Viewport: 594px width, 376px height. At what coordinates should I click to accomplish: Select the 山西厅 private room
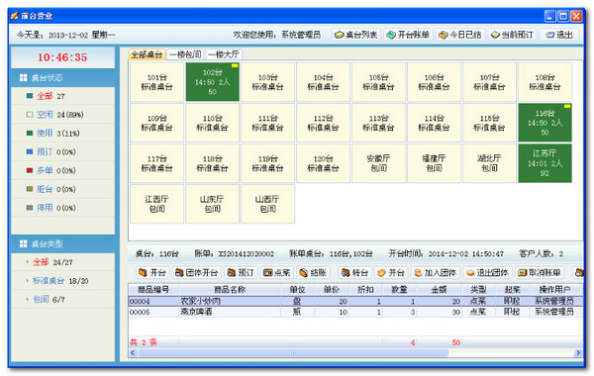(x=268, y=204)
